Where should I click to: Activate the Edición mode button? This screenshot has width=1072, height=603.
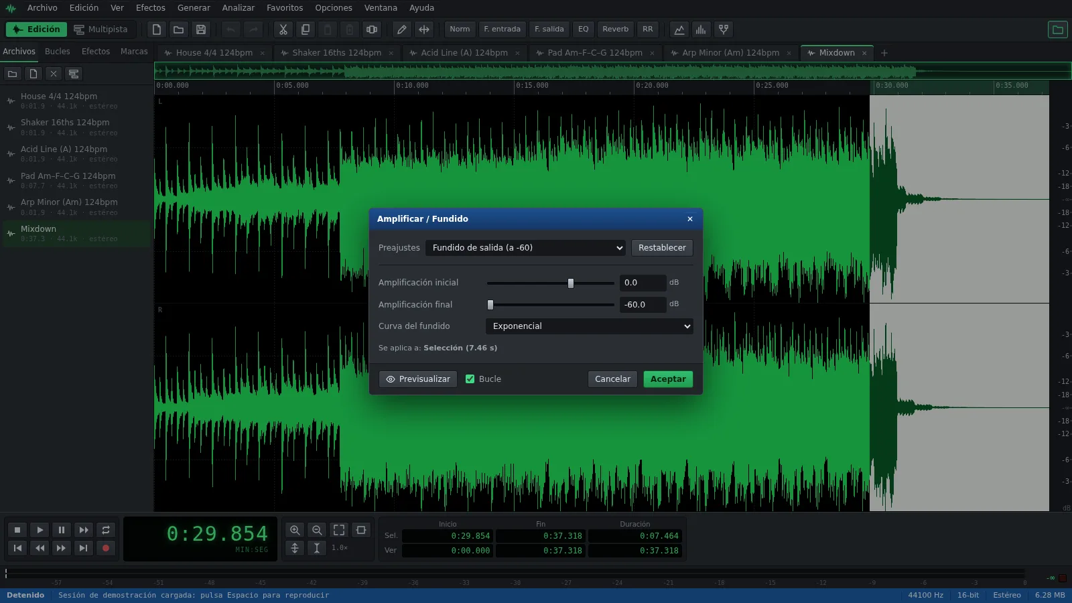[37, 29]
